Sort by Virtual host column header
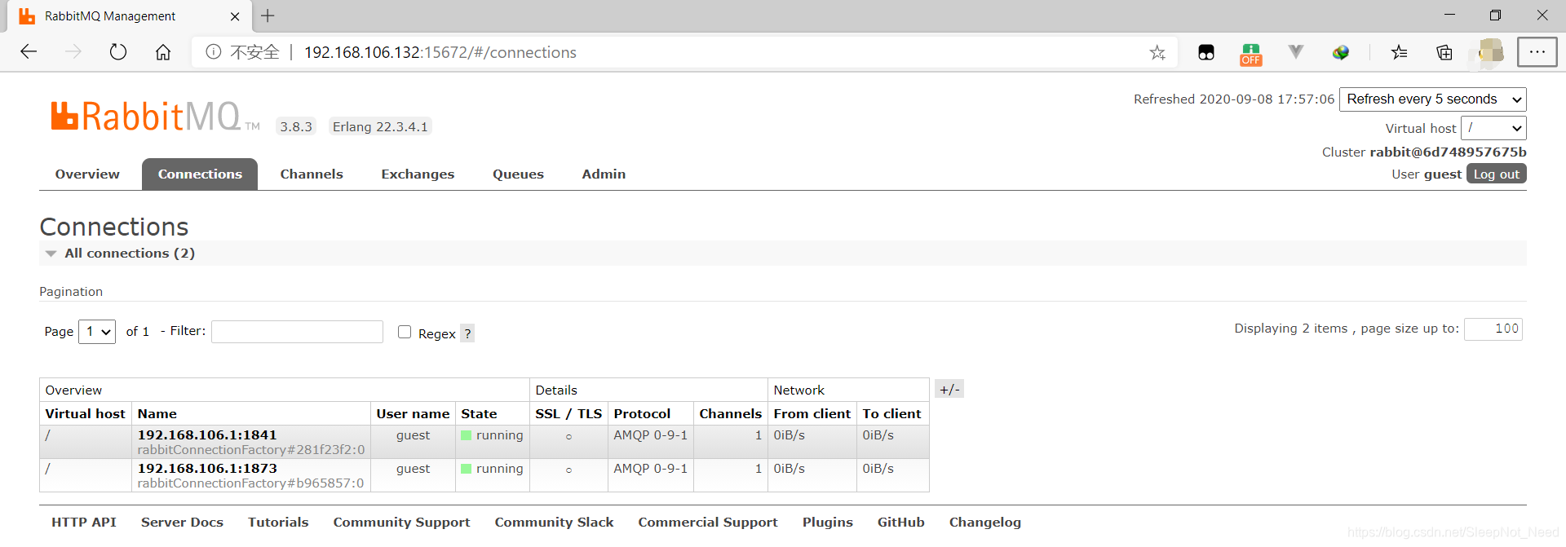This screenshot has width=1566, height=547. pyautogui.click(x=86, y=414)
